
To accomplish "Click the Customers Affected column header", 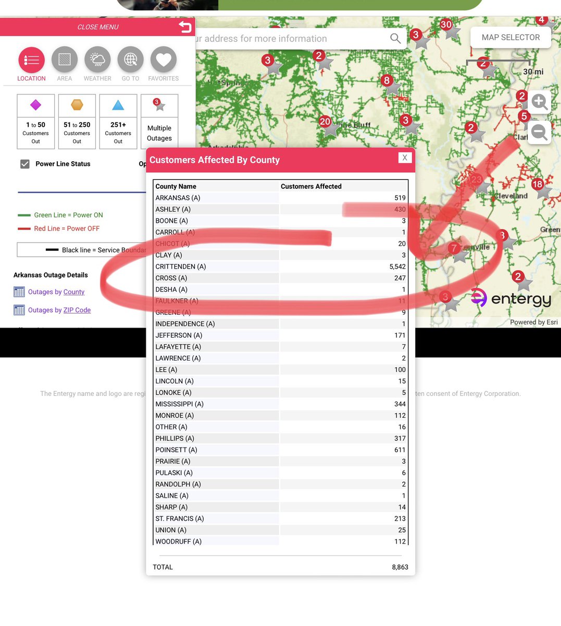I will [x=311, y=186].
